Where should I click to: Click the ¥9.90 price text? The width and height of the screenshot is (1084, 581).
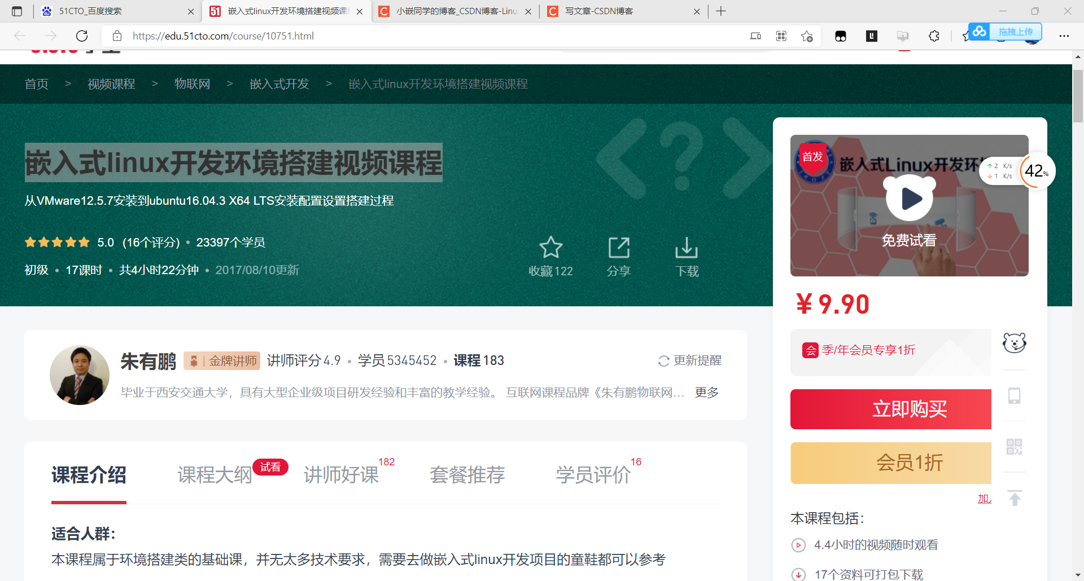point(833,305)
